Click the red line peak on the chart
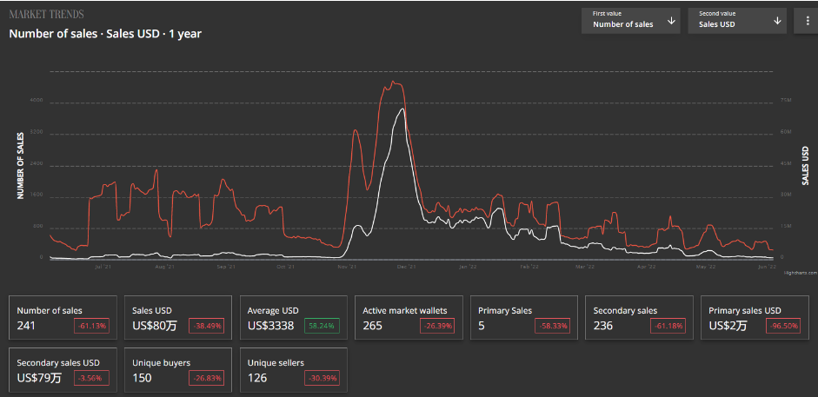The height and width of the screenshot is (397, 818). [x=394, y=83]
